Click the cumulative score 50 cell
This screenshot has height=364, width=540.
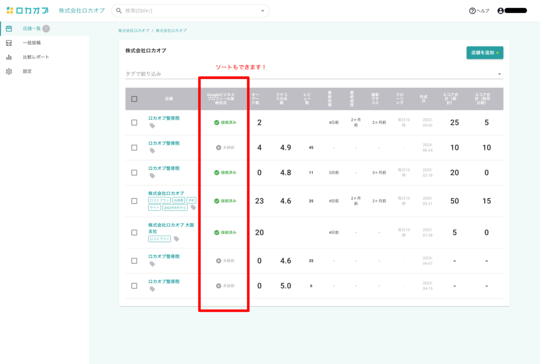pyautogui.click(x=455, y=201)
